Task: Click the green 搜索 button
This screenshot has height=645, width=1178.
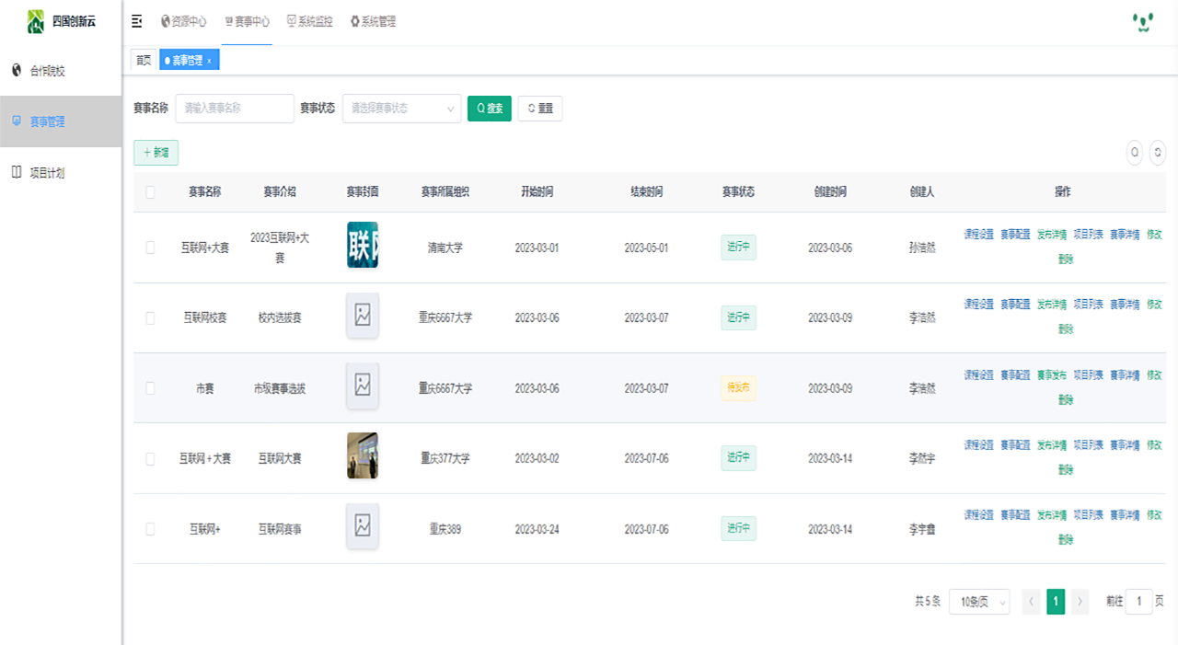Action: (x=489, y=109)
